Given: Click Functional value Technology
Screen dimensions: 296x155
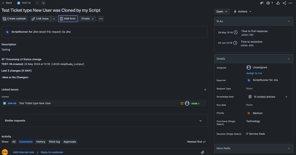Looking at the screenshot, I should 253,121.
